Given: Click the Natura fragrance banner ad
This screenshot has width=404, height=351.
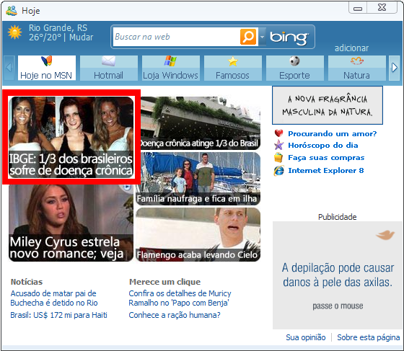Looking at the screenshot, I should click(x=328, y=105).
